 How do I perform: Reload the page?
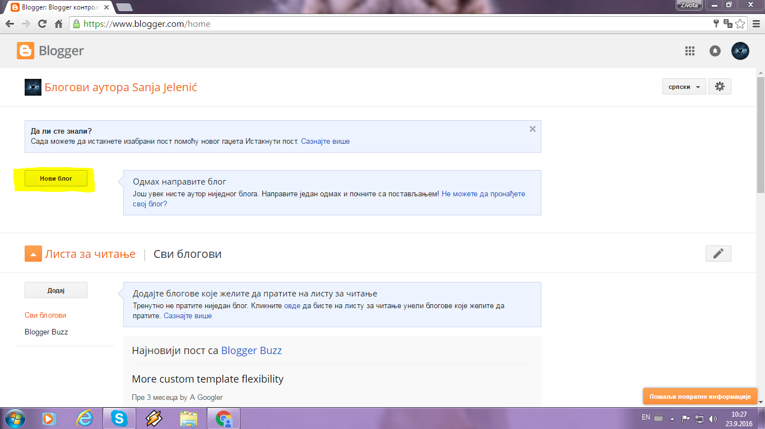[x=42, y=24]
